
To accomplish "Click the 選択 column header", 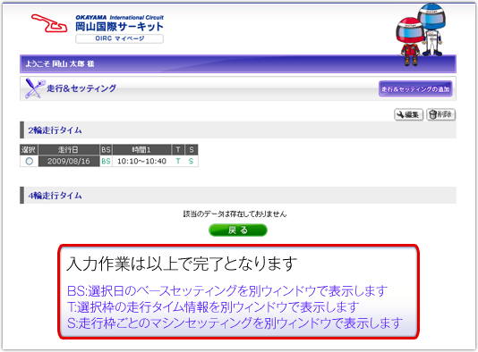I will point(29,150).
